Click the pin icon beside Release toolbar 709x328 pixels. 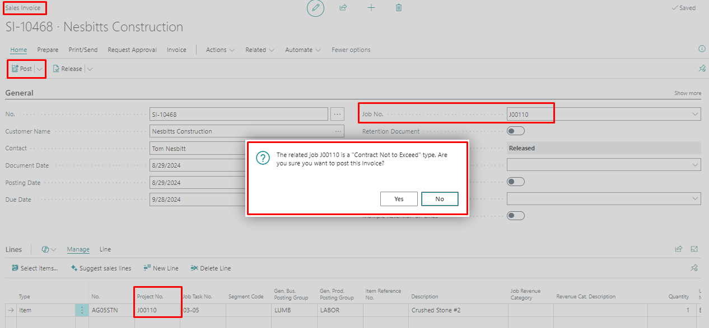coord(702,69)
